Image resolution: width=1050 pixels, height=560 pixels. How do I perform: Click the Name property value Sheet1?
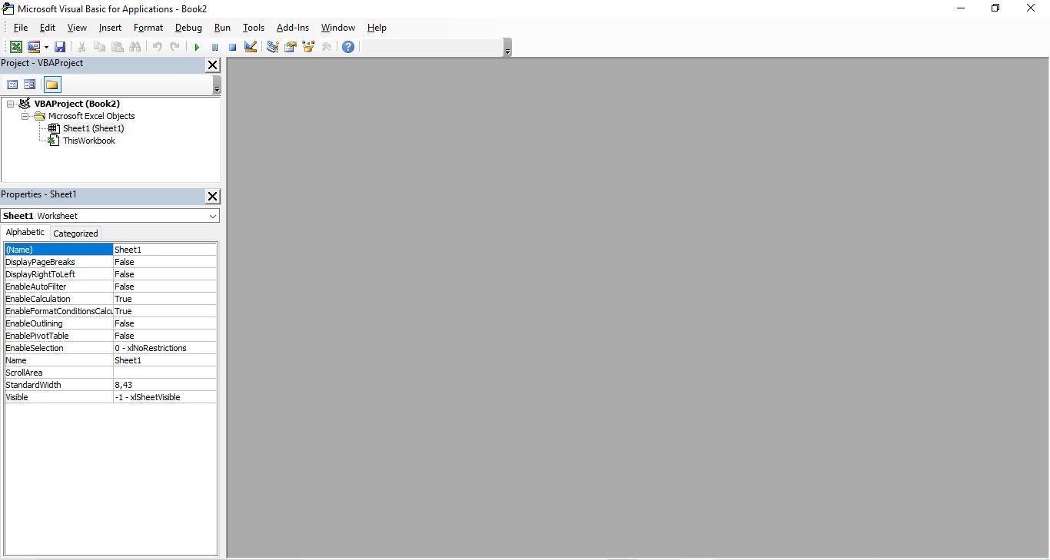164,360
